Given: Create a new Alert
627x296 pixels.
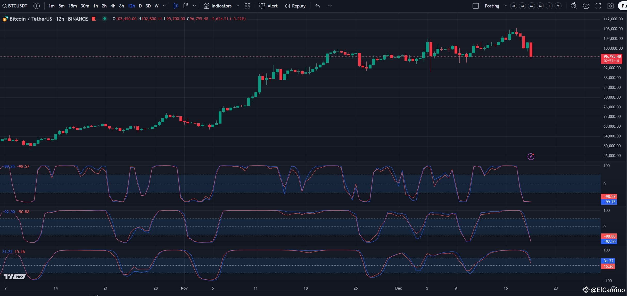Looking at the screenshot, I should pyautogui.click(x=268, y=6).
